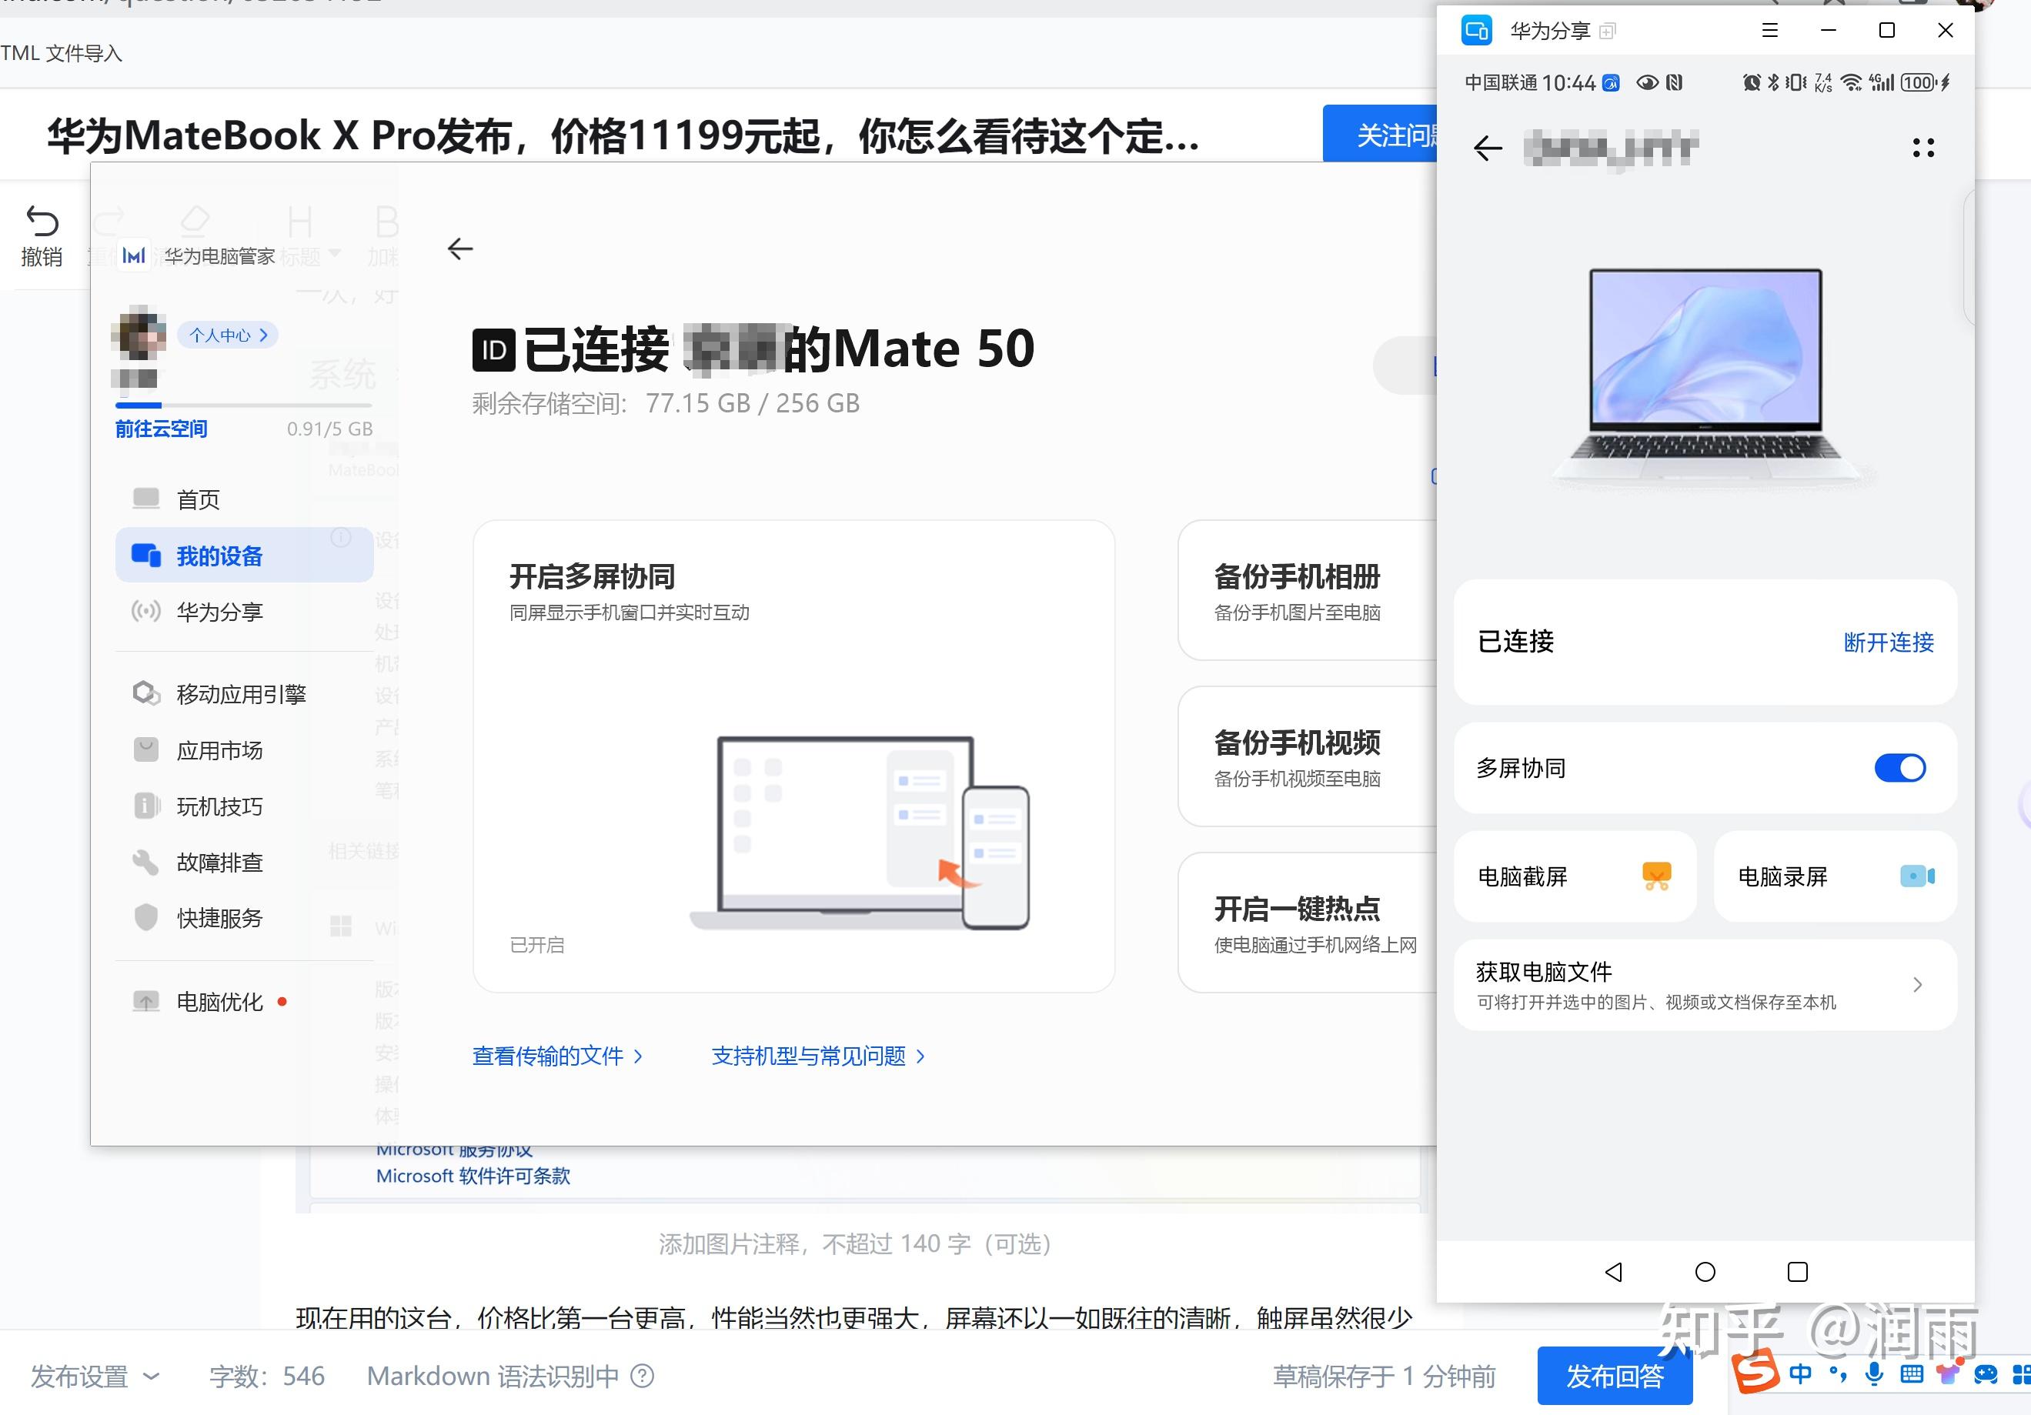Click the 故障排查 wrench icon
The width and height of the screenshot is (2031, 1415).
[145, 861]
